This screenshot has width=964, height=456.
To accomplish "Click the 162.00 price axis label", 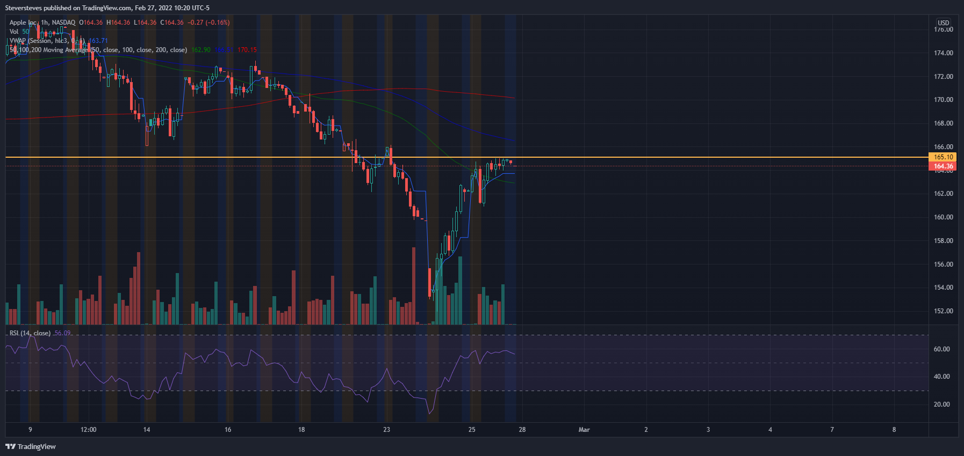I will [x=943, y=194].
